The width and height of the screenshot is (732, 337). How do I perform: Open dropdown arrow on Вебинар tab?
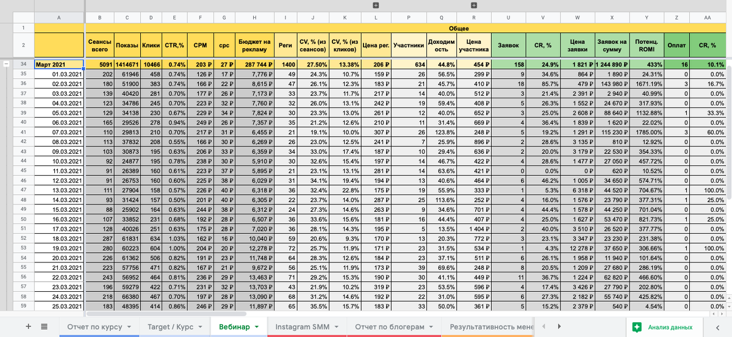tap(257, 327)
